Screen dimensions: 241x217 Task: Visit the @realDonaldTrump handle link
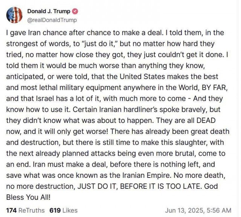point(52,20)
